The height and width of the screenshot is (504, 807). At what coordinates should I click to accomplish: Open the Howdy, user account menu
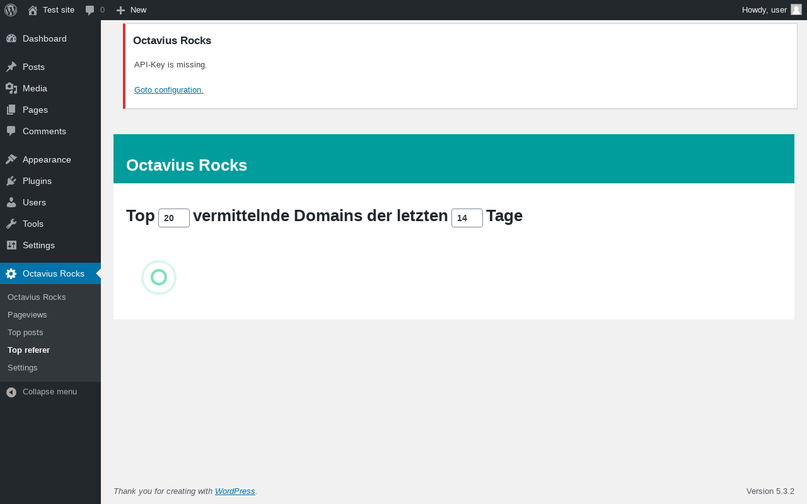(x=772, y=10)
